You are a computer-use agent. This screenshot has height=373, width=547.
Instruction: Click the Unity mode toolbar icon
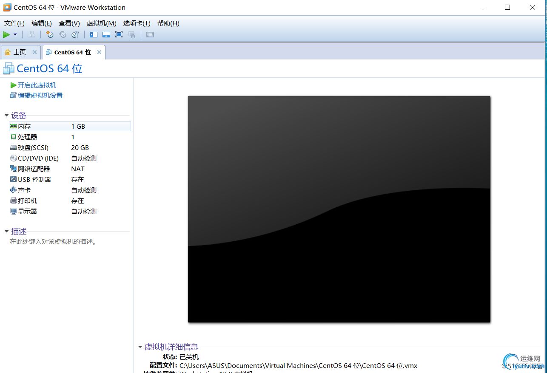(x=132, y=34)
